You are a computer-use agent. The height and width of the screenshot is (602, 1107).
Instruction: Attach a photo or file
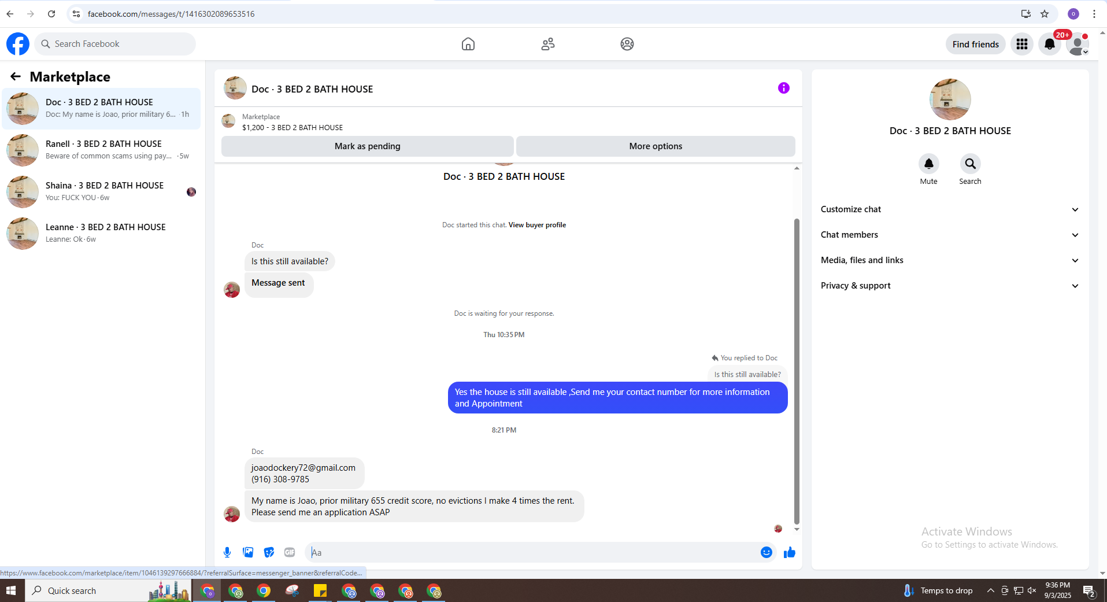pyautogui.click(x=248, y=552)
